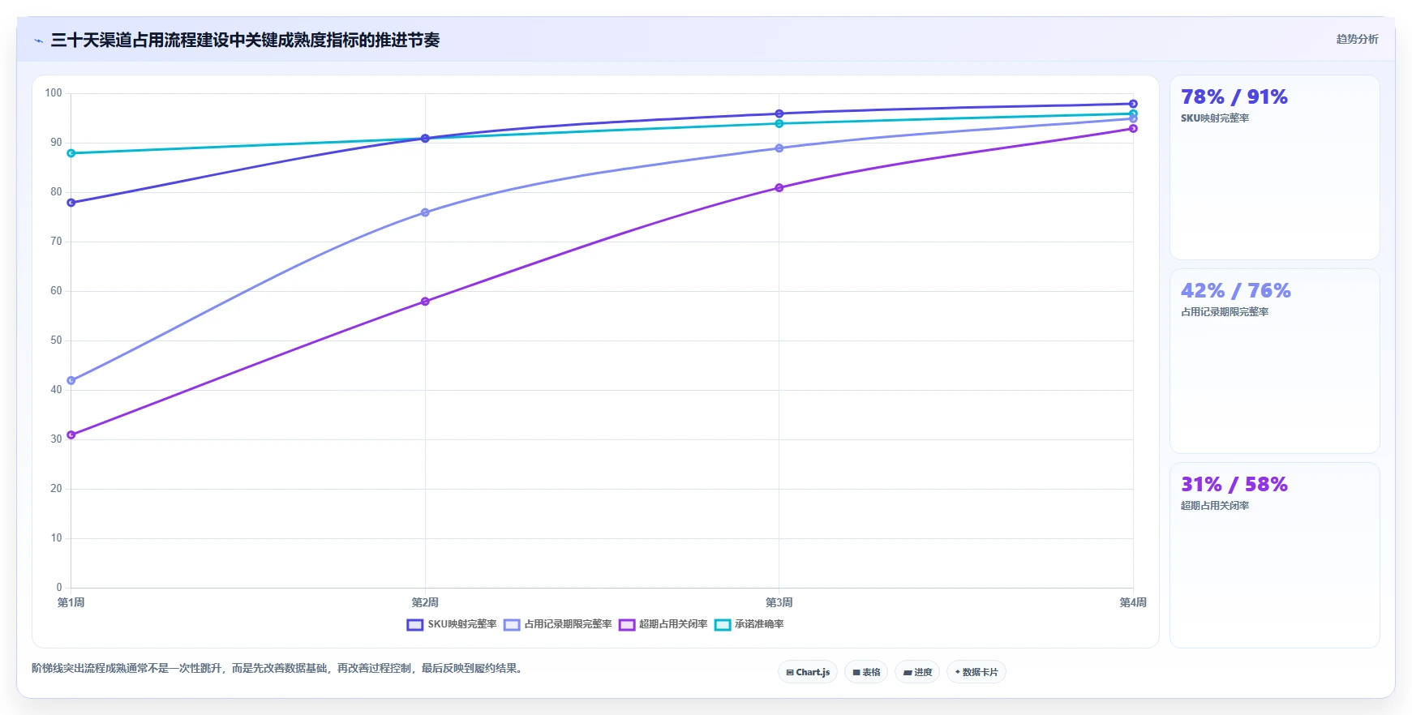Click the trend icon beside the chart title

click(x=38, y=41)
